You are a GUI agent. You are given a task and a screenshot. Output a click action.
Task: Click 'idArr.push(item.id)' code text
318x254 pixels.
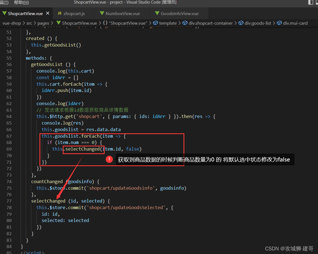[x=67, y=90]
